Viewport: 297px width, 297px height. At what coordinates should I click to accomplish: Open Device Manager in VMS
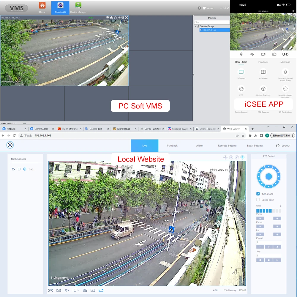[x=78, y=8]
